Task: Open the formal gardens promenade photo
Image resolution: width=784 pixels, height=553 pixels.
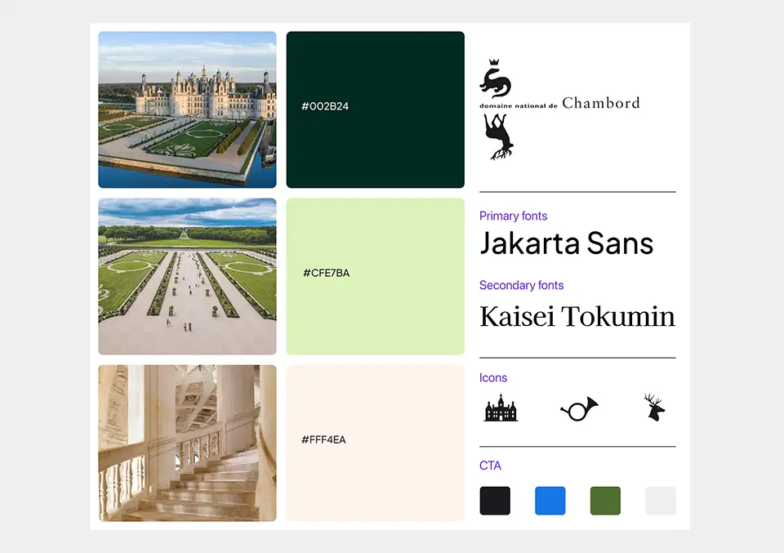Action: point(187,276)
